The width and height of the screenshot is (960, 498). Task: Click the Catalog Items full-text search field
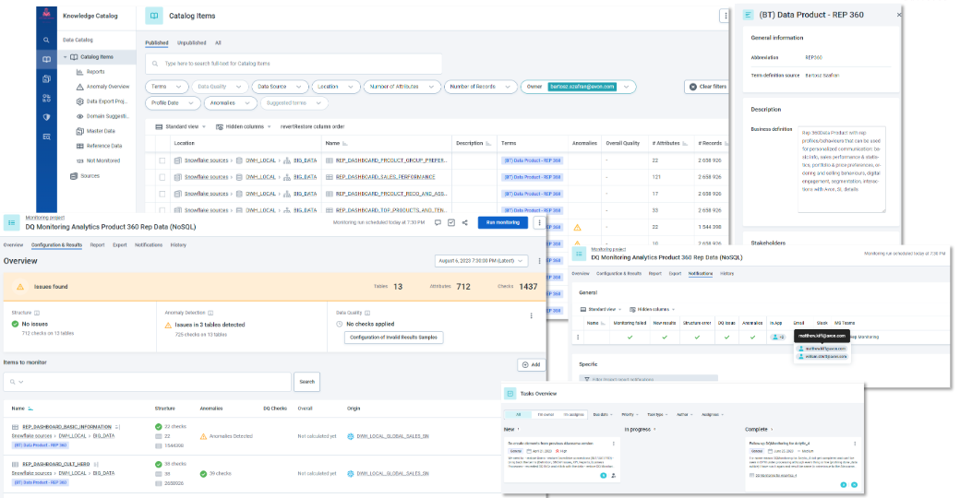pyautogui.click(x=294, y=64)
